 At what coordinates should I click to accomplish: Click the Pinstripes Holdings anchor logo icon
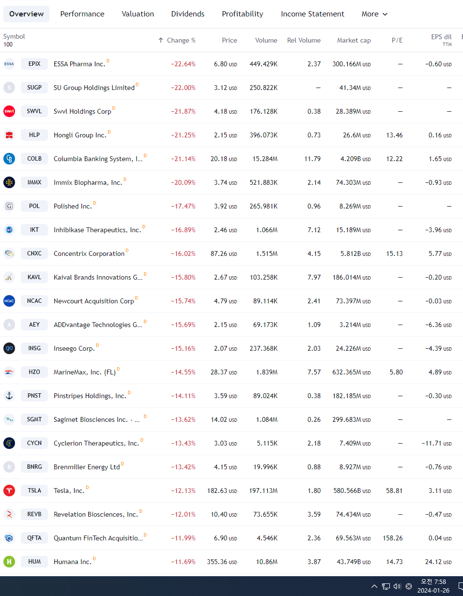(9, 396)
